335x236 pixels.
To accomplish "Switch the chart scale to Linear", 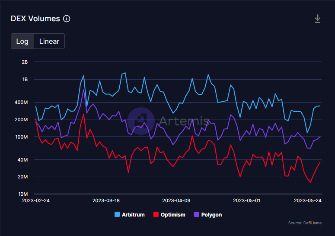I will point(49,42).
